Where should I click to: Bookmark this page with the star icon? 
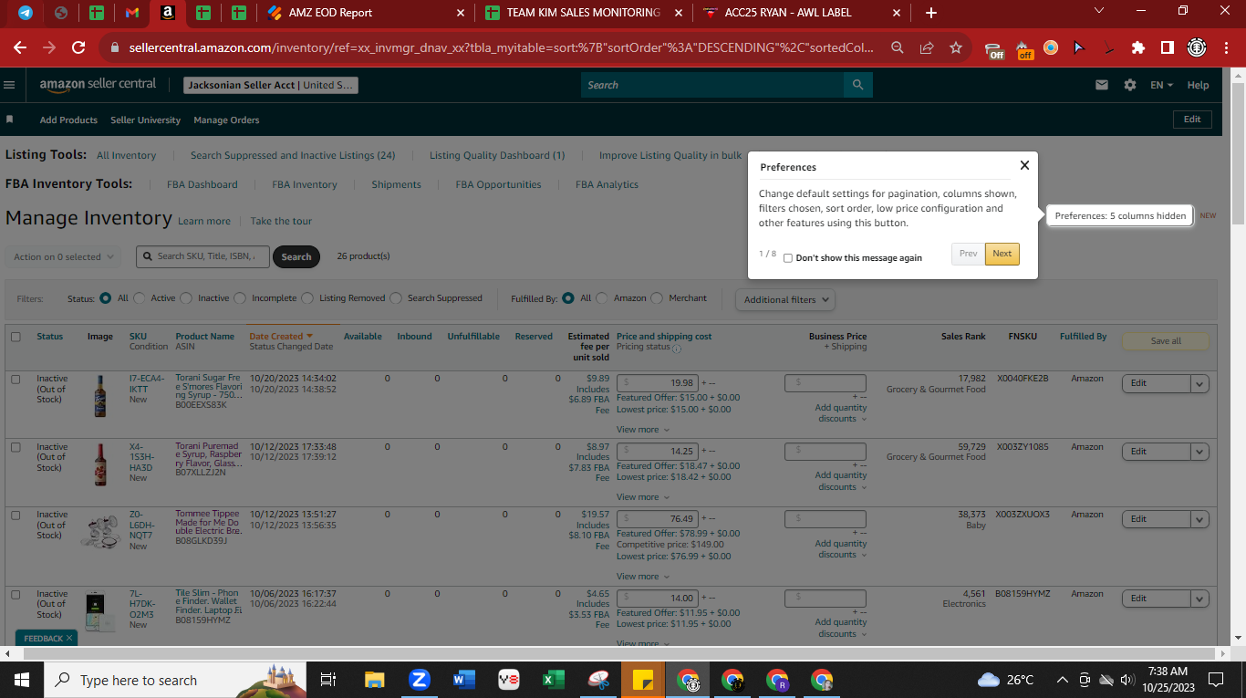tap(955, 47)
